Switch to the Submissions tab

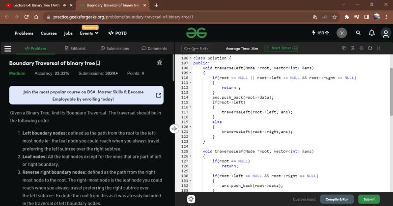pos(115,48)
